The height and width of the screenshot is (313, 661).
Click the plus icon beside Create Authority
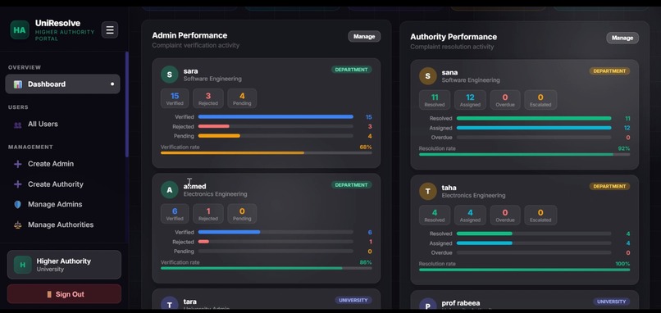(x=18, y=184)
